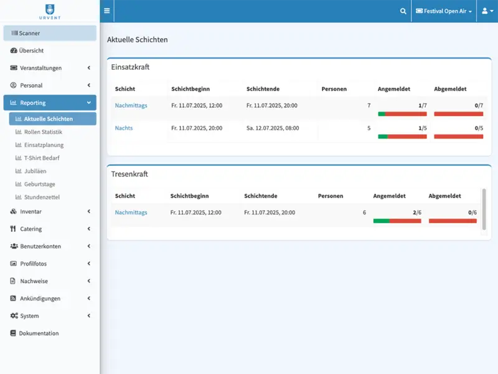Open the Einsatzkraft Nachts shift link
Image resolution: width=498 pixels, height=374 pixels.
(x=123, y=128)
